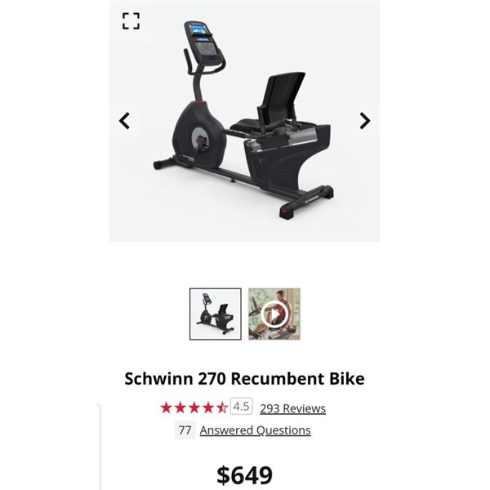Click the $649 price text
This screenshot has width=490, height=490.
pos(245,475)
